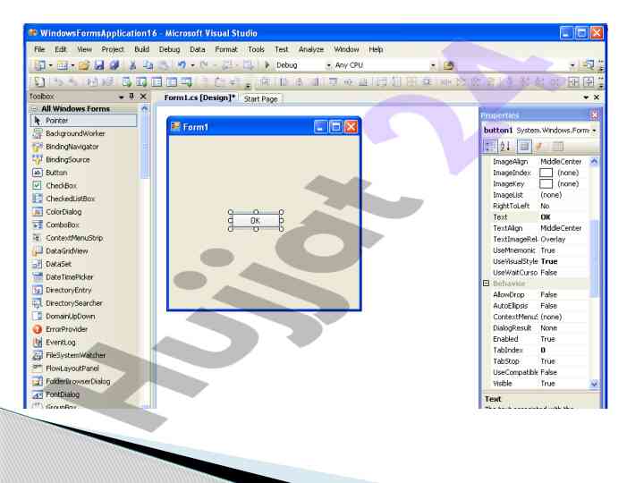Switch Properties to Categorized view
This screenshot has width=644, height=483.
[489, 146]
